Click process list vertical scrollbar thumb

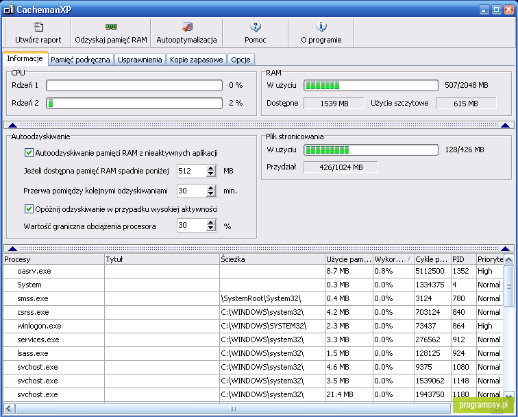click(508, 286)
